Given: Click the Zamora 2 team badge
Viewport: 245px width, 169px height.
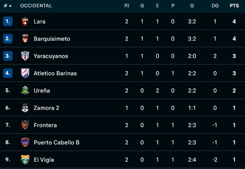Looking at the screenshot, I should 25,108.
